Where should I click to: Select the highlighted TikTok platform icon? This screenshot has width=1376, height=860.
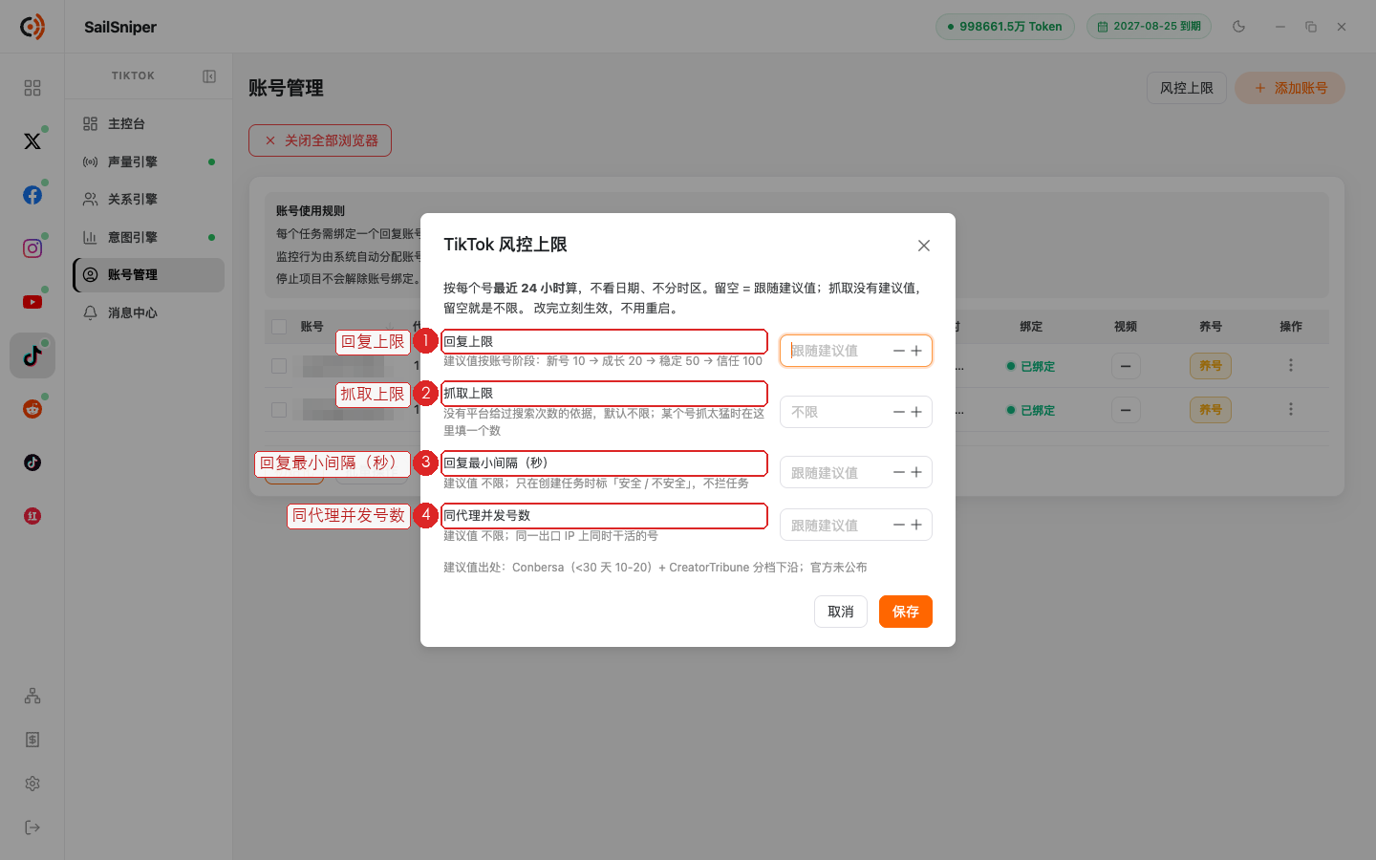click(x=32, y=355)
